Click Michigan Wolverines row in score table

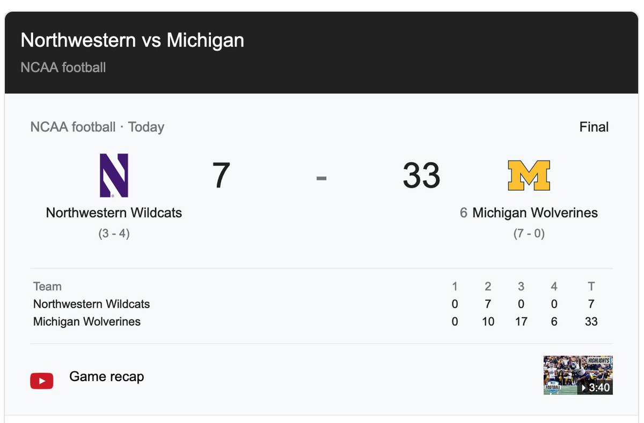click(x=321, y=322)
